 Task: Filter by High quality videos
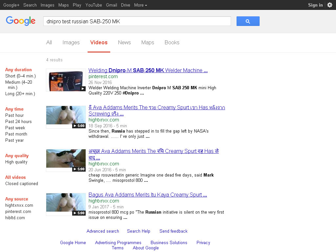(x=16, y=162)
